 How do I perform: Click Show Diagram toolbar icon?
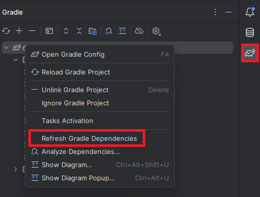pos(122,31)
